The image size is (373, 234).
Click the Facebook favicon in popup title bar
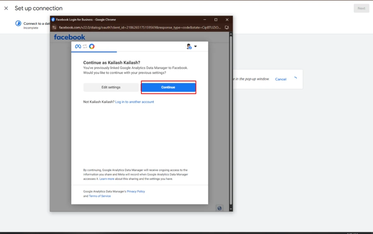[x=53, y=20]
